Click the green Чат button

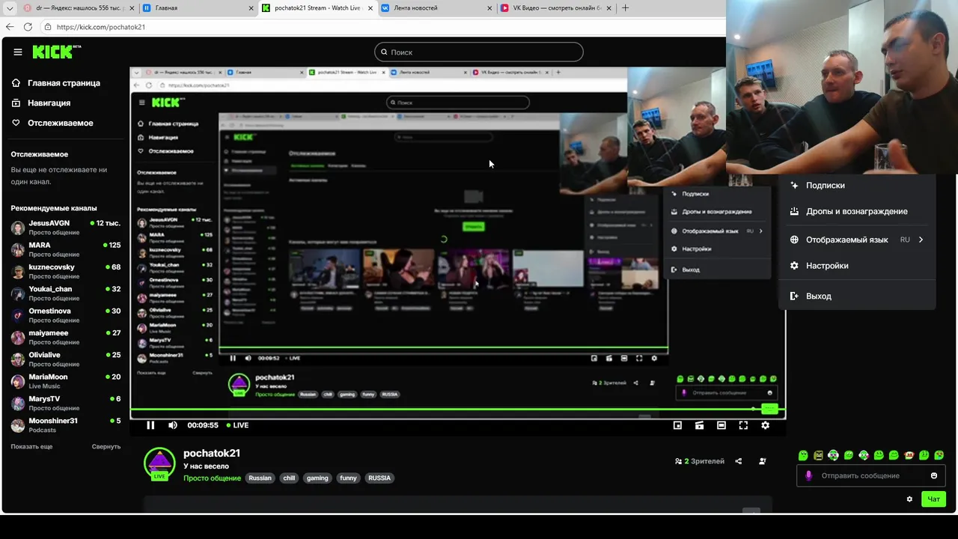(934, 499)
